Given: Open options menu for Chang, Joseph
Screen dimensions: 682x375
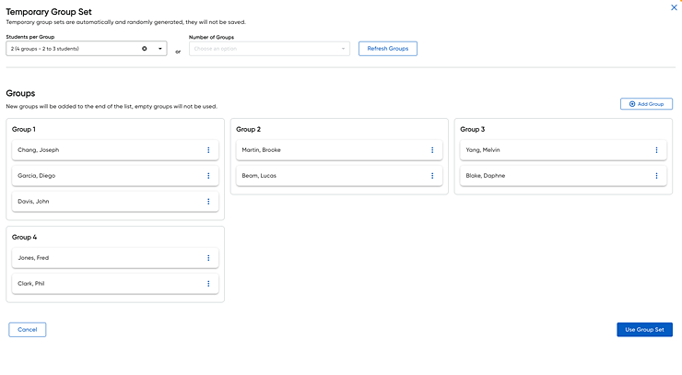Looking at the screenshot, I should pos(208,150).
